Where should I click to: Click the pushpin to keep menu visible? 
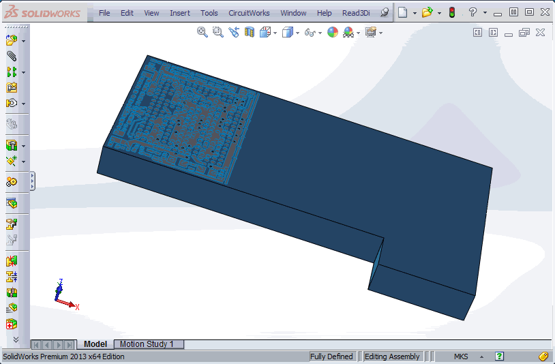pyautogui.click(x=385, y=12)
